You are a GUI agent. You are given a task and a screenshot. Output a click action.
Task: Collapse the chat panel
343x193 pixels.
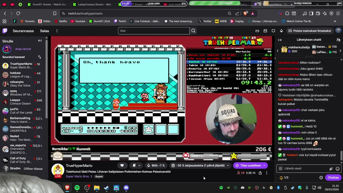280,40
